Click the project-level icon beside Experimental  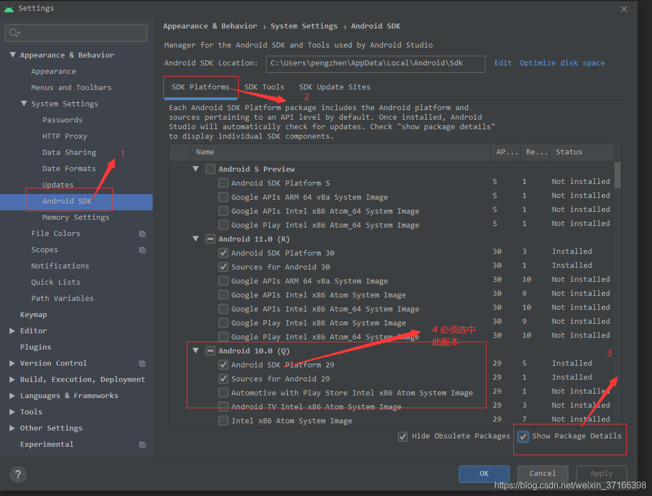pyautogui.click(x=142, y=445)
